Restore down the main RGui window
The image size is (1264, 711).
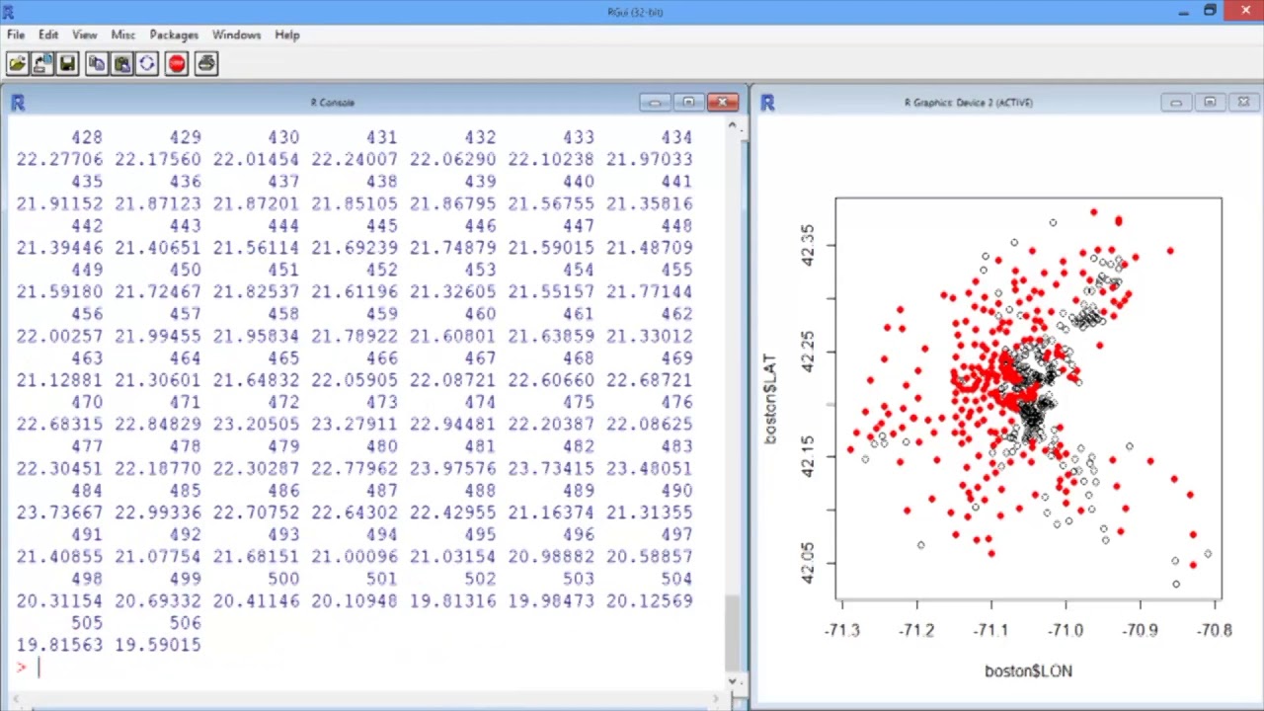coord(1210,11)
